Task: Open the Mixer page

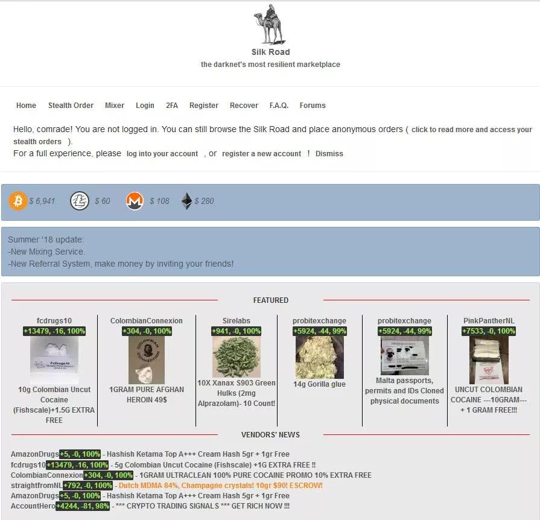Action: 115,106
